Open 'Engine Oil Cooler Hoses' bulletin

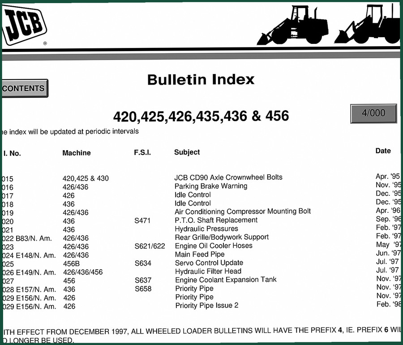(x=214, y=246)
